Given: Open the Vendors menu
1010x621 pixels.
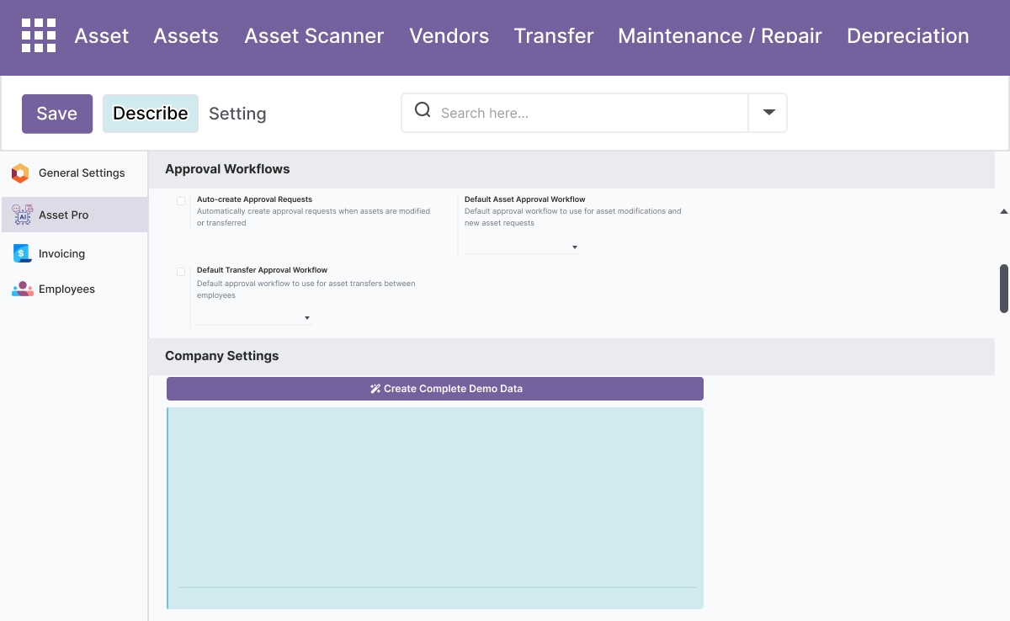Looking at the screenshot, I should pyautogui.click(x=449, y=36).
